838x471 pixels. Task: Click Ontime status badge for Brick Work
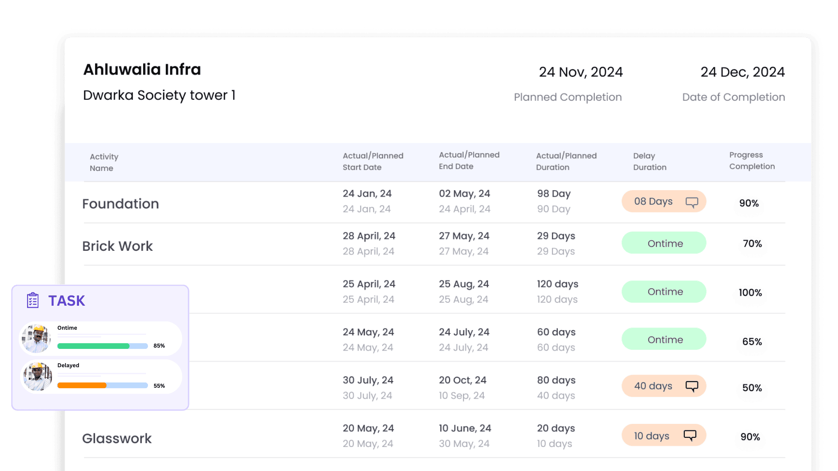point(664,243)
